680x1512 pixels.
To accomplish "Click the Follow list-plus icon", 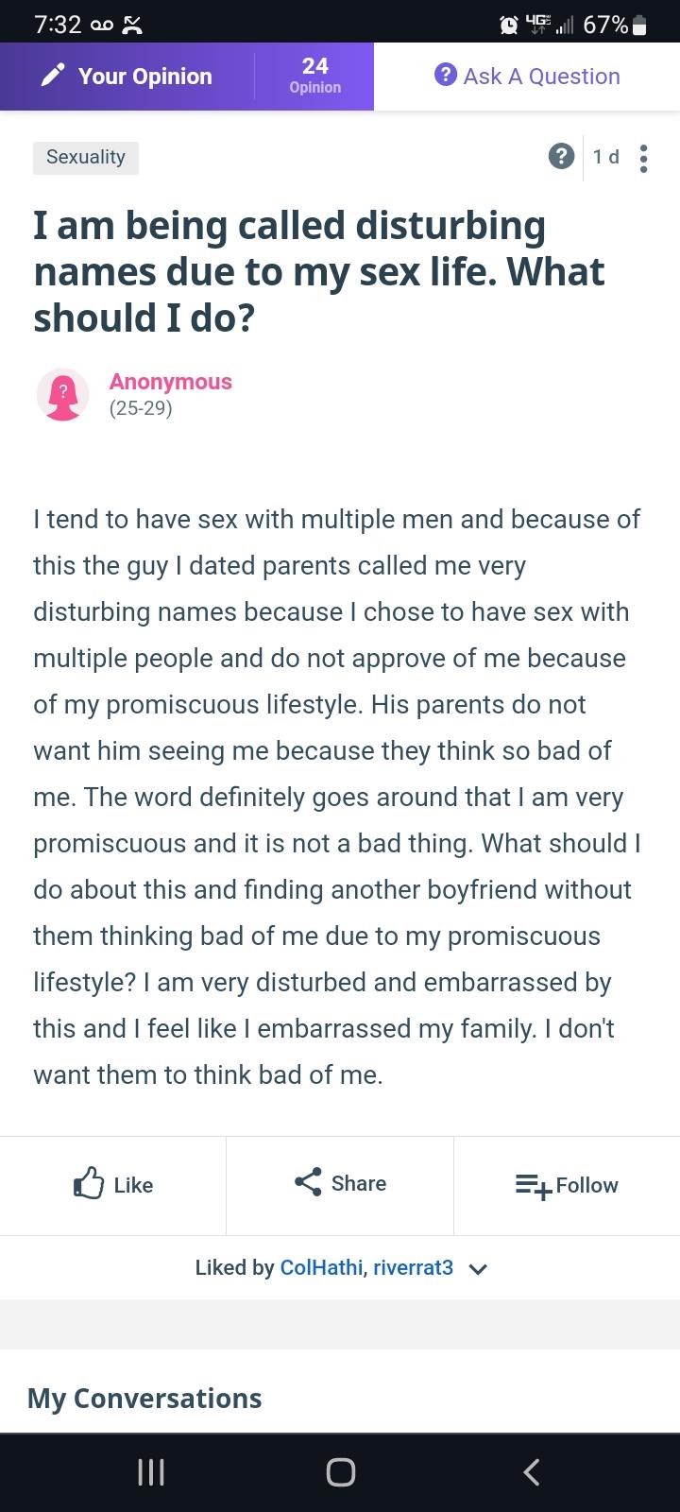I will click(x=533, y=1185).
